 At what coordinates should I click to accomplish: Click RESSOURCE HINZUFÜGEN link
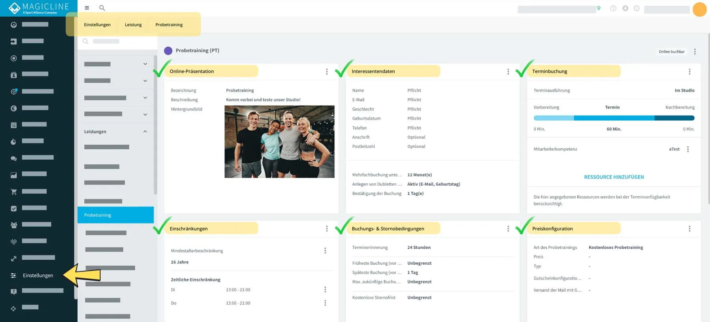point(614,177)
